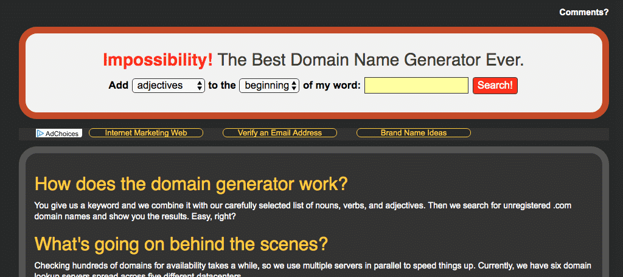Click the paragraph starting You give us a keyword
Image resolution: width=623 pixels, height=277 pixels.
coord(303,211)
